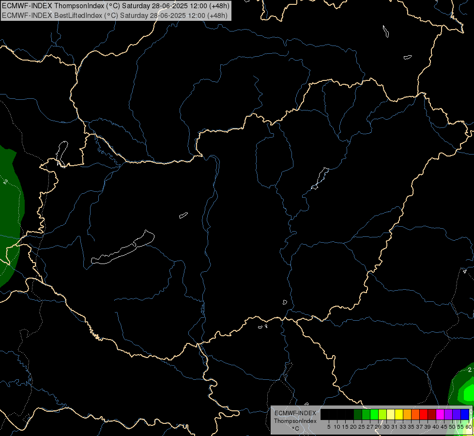Select the bright green 27-29 legend swatch
The image size is (474, 436).
(x=374, y=415)
